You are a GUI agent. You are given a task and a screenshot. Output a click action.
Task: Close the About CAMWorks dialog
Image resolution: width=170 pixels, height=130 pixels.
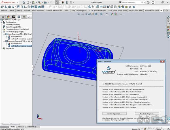(x=162, y=61)
